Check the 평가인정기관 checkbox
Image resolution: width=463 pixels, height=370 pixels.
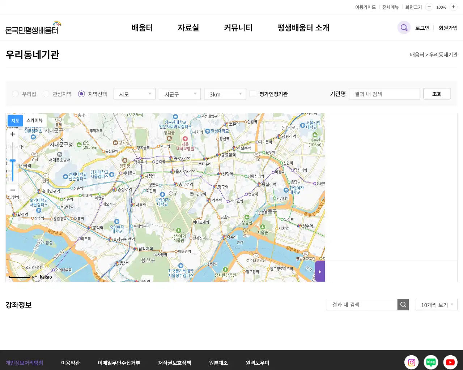253,94
